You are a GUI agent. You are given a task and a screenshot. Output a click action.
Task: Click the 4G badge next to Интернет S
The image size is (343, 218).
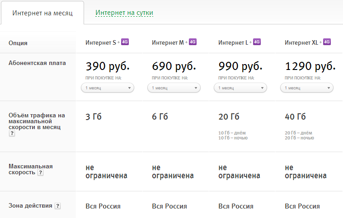coord(125,42)
